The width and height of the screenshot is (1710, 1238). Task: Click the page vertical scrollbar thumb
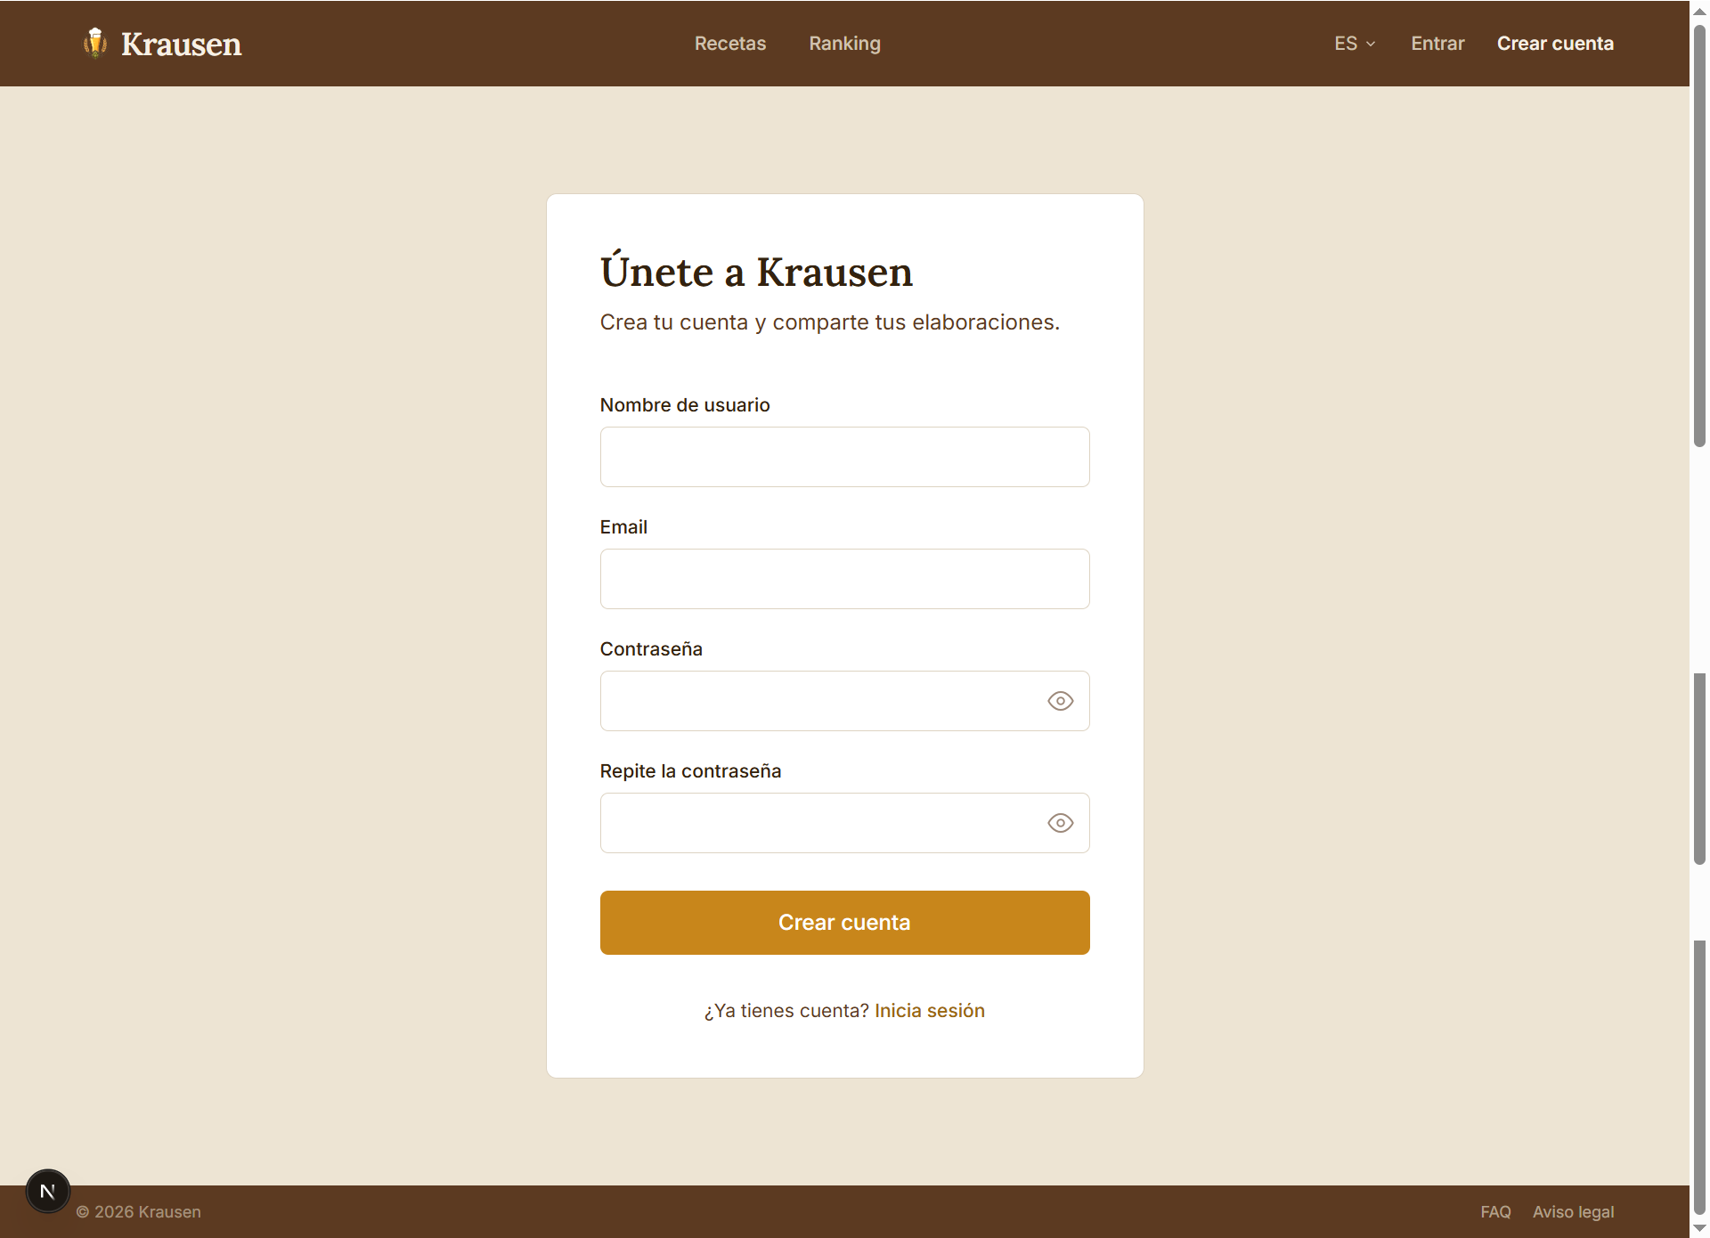[1699, 236]
